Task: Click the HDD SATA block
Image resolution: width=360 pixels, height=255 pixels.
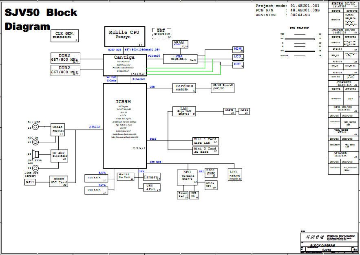Action: [96, 178]
